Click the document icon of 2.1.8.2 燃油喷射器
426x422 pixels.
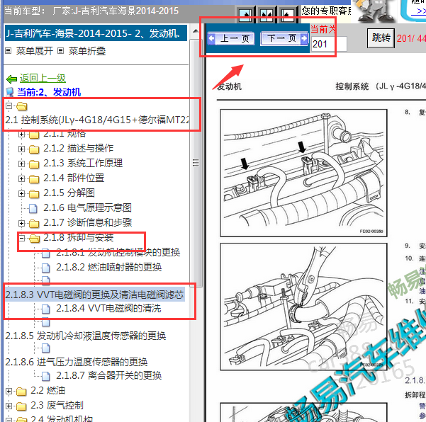[x=46, y=268]
